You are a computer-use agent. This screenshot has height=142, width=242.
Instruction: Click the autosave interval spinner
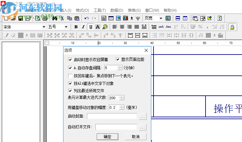point(120,68)
